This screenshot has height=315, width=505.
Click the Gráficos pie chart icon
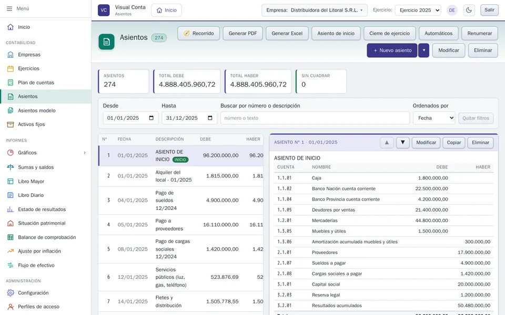[11, 153]
